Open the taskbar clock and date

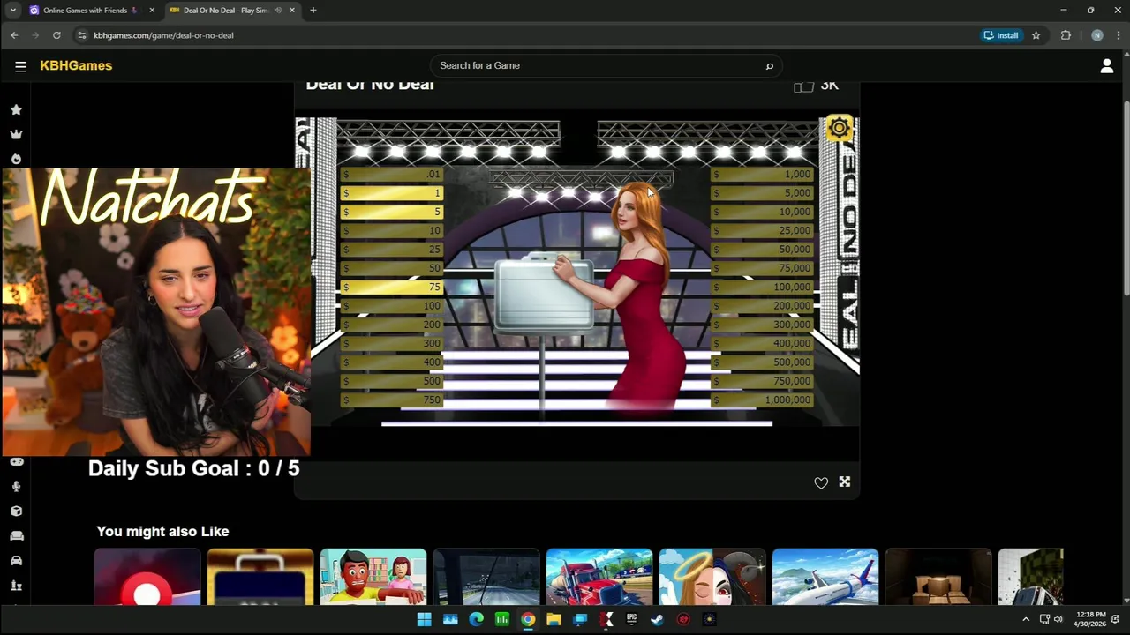click(x=1090, y=619)
